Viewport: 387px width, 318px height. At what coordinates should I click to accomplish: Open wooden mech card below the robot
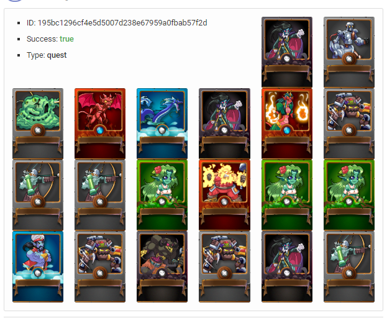tap(348, 124)
